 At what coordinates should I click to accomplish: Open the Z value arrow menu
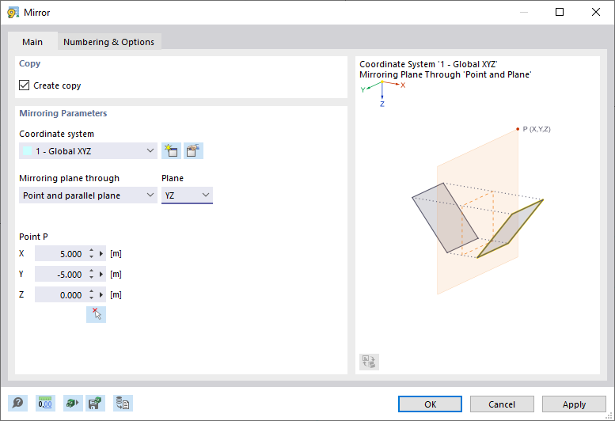[x=101, y=294]
